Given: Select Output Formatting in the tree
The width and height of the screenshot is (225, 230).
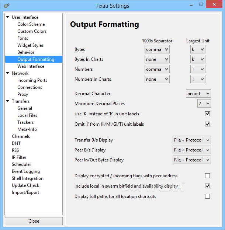Looking at the screenshot, I should coord(34,59).
